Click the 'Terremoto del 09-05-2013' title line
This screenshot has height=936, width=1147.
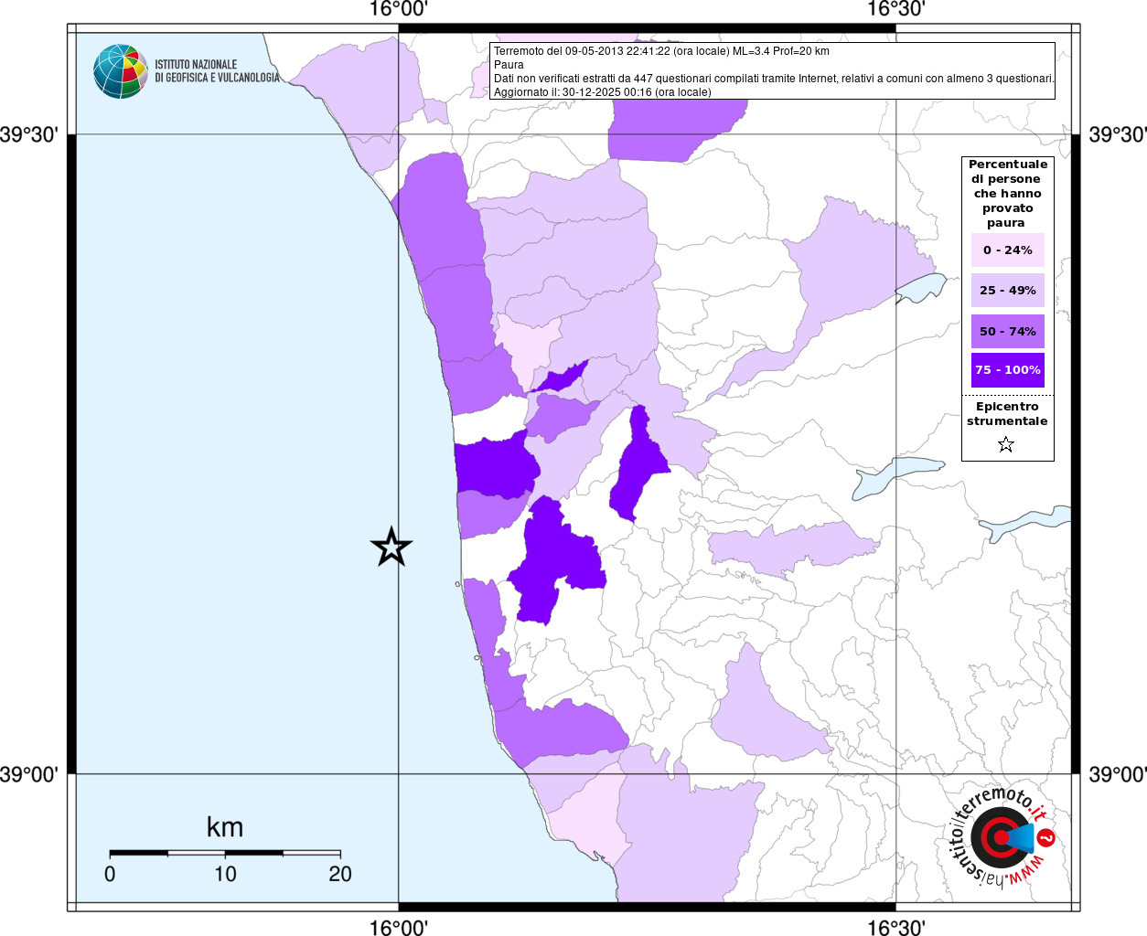[x=661, y=51]
